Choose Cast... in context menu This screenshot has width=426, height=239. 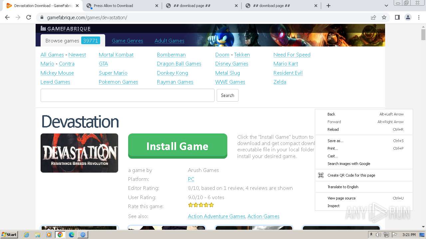point(364,156)
